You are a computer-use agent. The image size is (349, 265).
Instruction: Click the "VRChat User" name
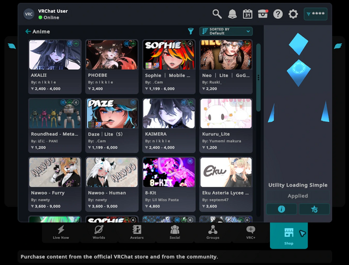pos(53,11)
